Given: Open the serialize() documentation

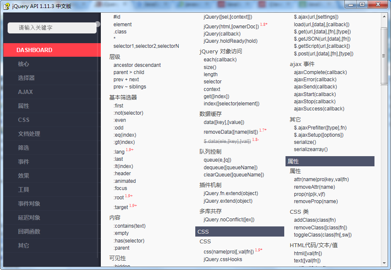Looking at the screenshot, I should click(x=304, y=143).
